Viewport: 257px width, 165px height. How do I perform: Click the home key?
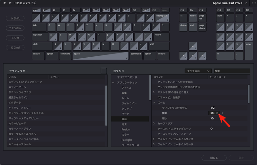tap(193, 18)
